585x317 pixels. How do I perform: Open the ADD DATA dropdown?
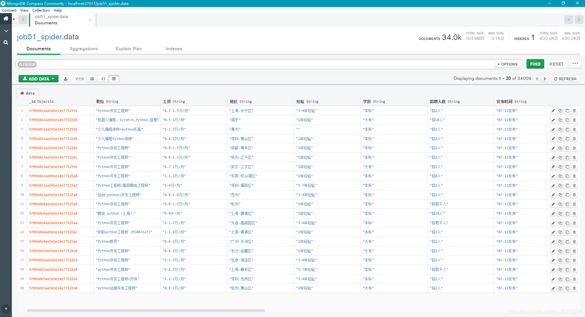tap(38, 79)
